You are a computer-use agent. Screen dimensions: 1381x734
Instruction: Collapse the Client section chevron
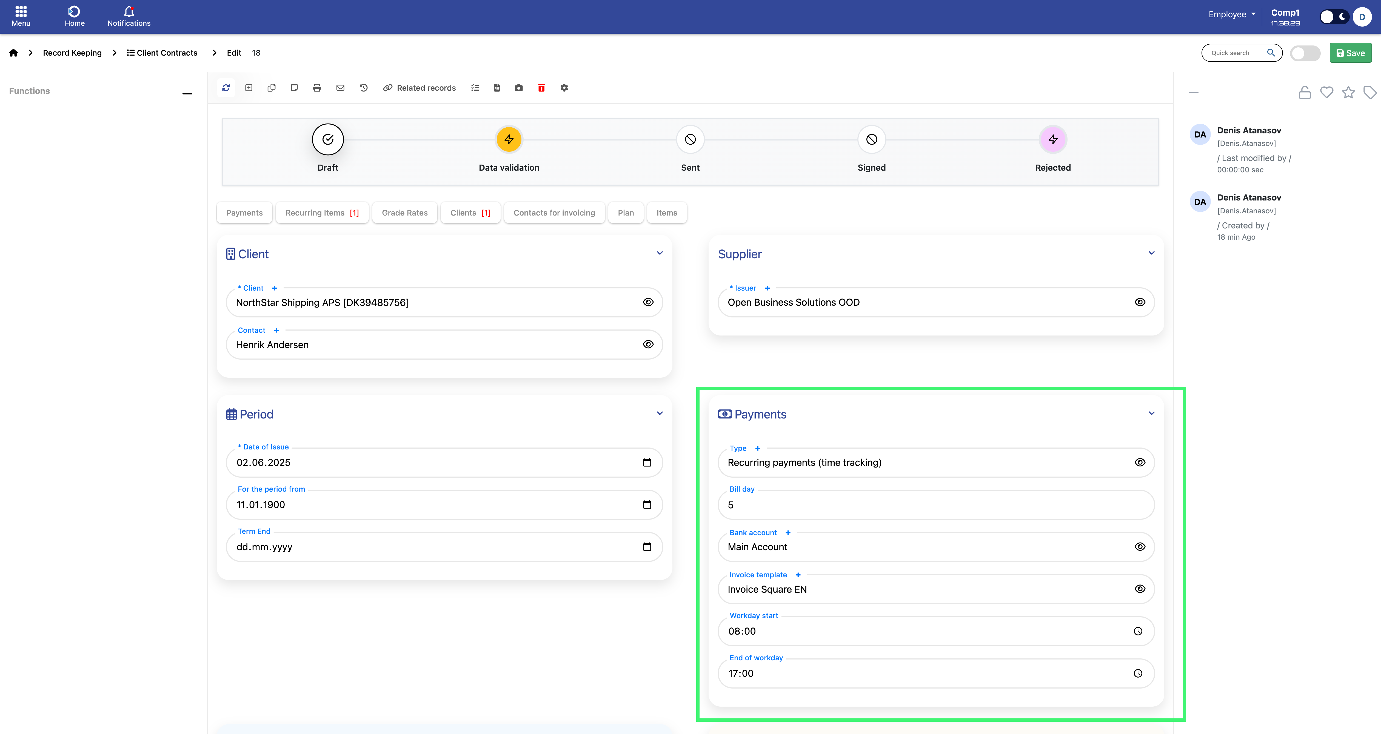(x=660, y=253)
